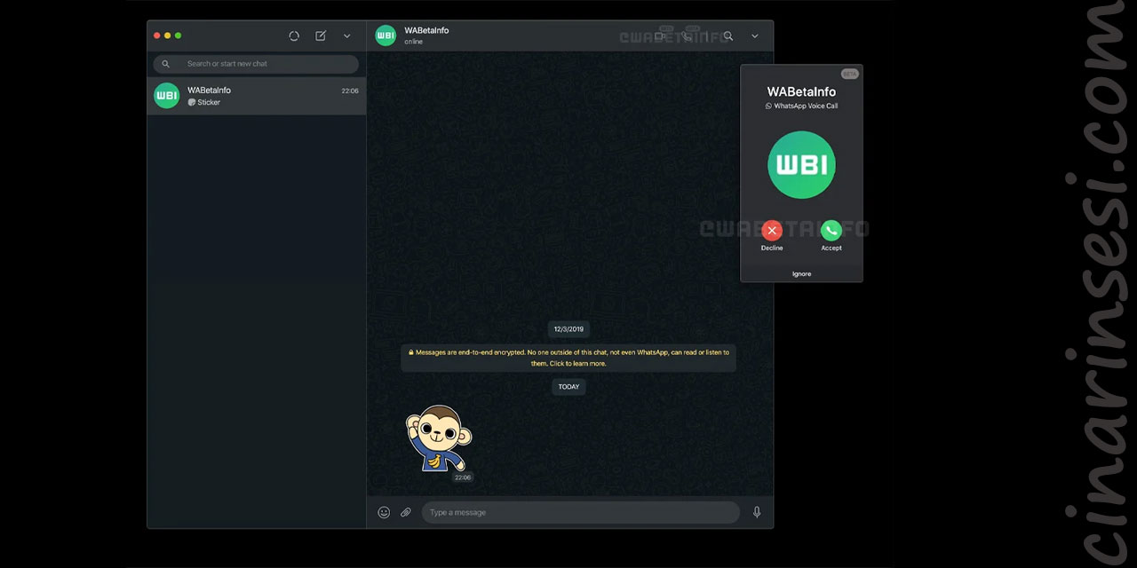Compose a new chat
1137x568 pixels.
321,35
